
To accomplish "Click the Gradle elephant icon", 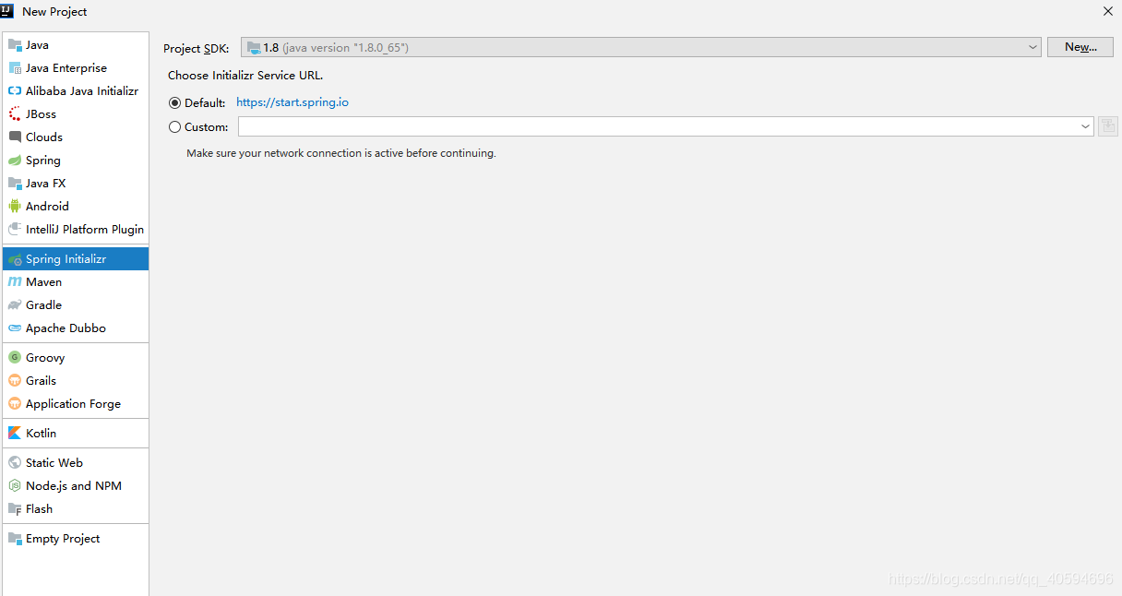I will [x=15, y=304].
